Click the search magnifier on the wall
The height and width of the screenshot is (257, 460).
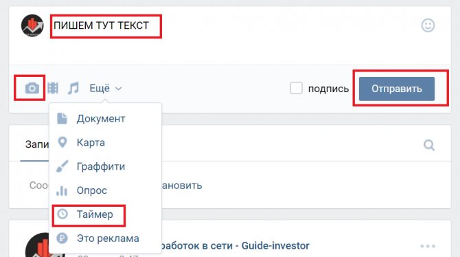point(429,145)
